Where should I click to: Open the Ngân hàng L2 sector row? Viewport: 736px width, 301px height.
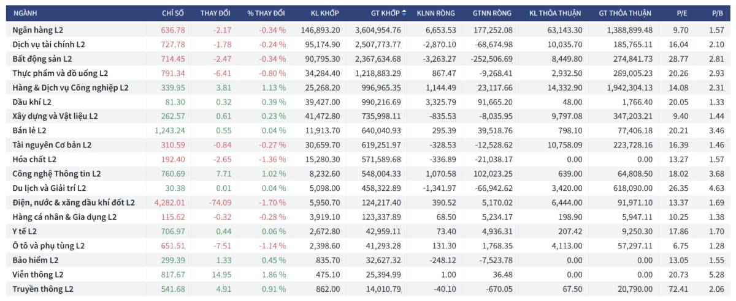pos(38,30)
